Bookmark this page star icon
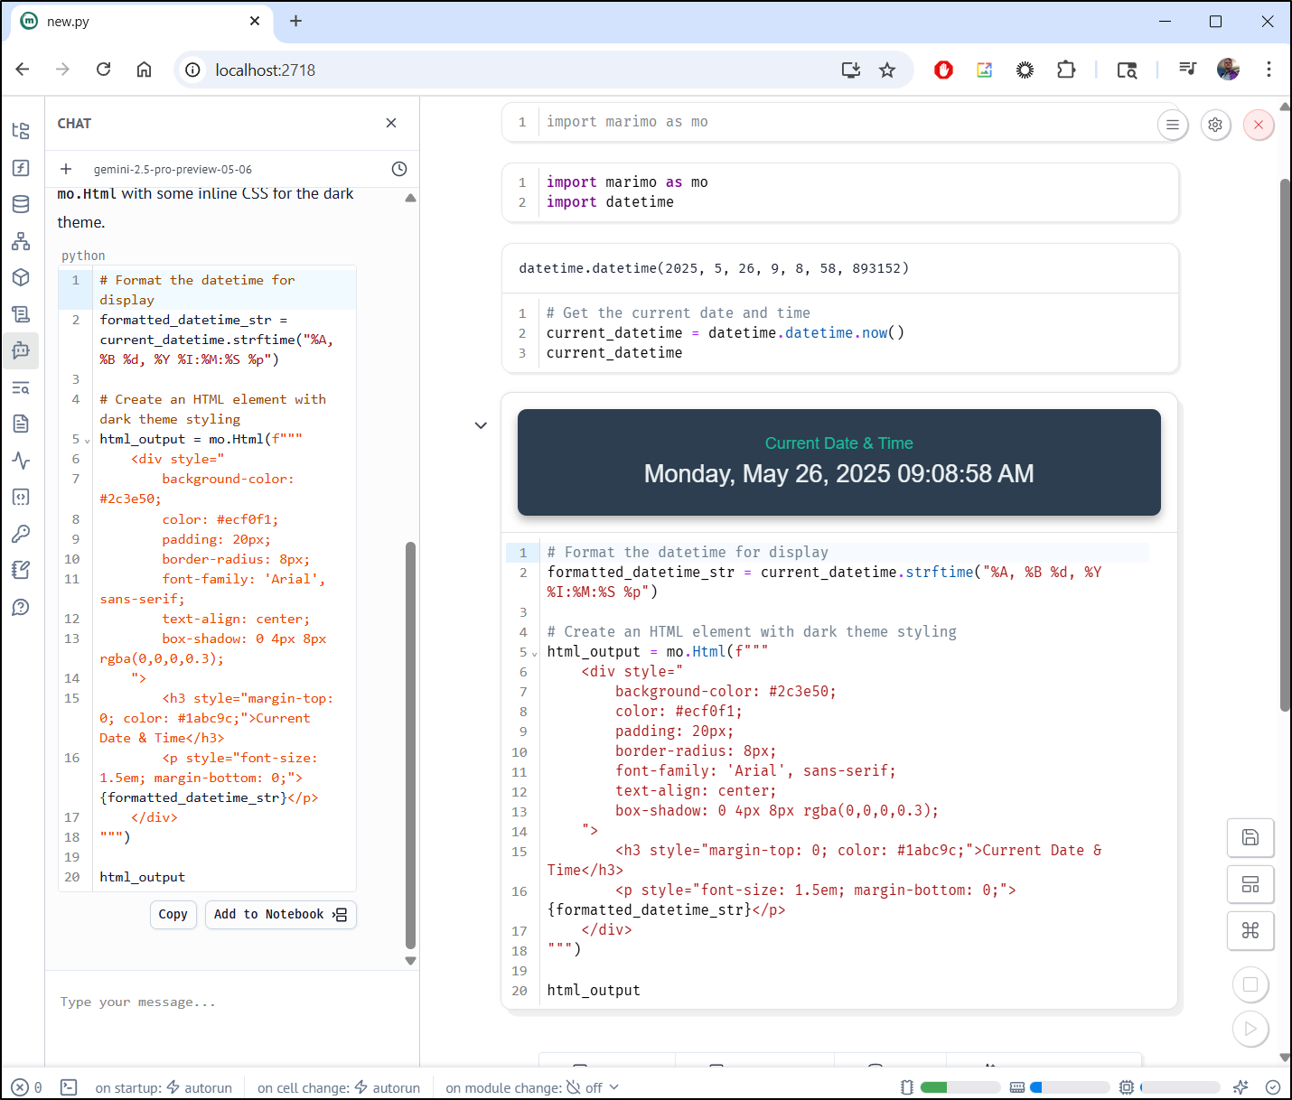Screen dimensions: 1292x1100 click(x=887, y=70)
